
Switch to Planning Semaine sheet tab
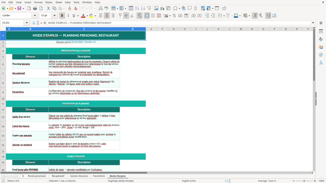click(x=37, y=176)
